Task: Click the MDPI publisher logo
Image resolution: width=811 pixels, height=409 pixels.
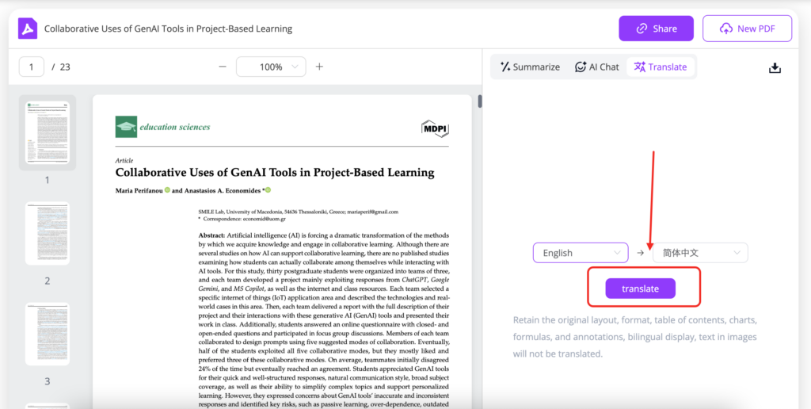Action: point(435,128)
